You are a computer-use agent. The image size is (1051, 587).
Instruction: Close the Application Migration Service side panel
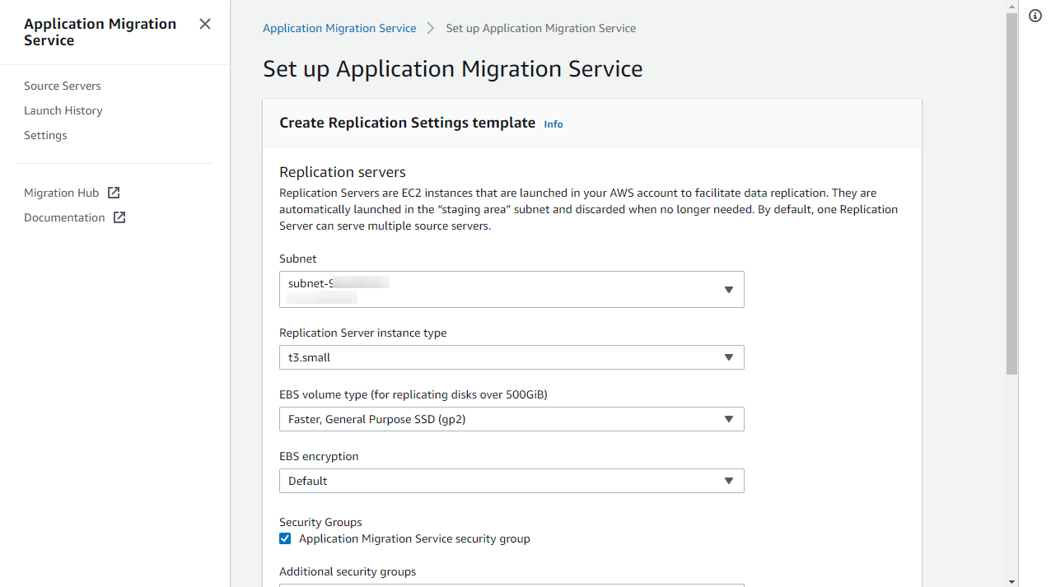point(205,24)
